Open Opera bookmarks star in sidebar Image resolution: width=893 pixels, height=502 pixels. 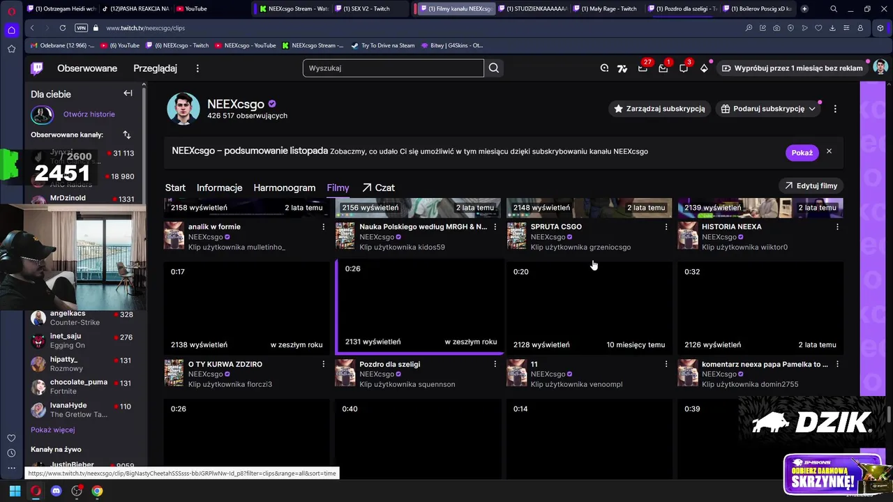tap(11, 49)
